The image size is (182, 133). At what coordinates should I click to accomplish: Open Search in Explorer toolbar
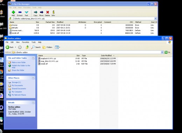pyautogui.click(x=36, y=47)
